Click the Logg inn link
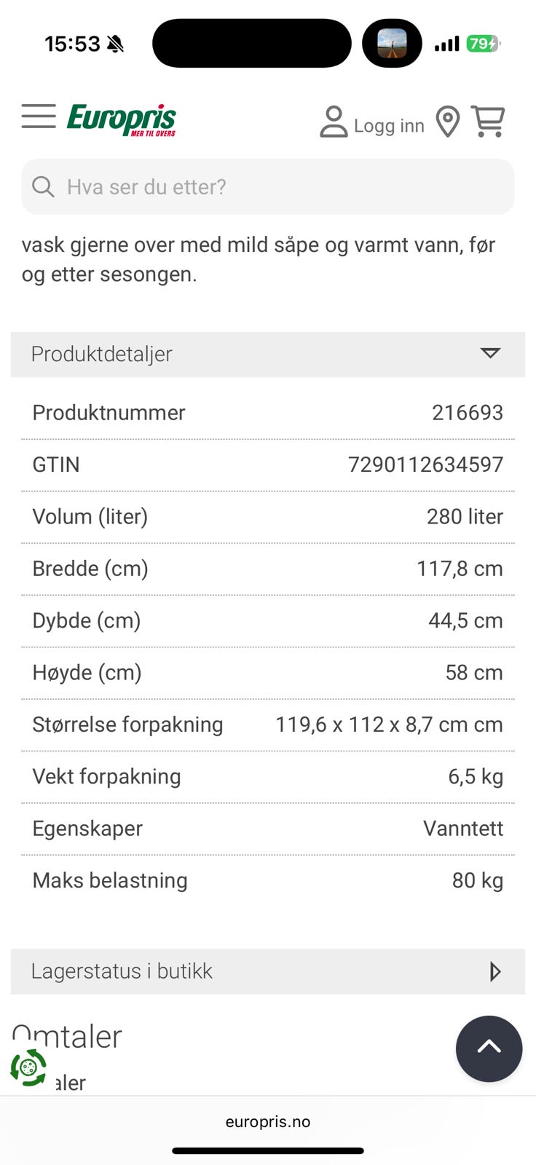Image resolution: width=536 pixels, height=1165 pixels. point(389,126)
